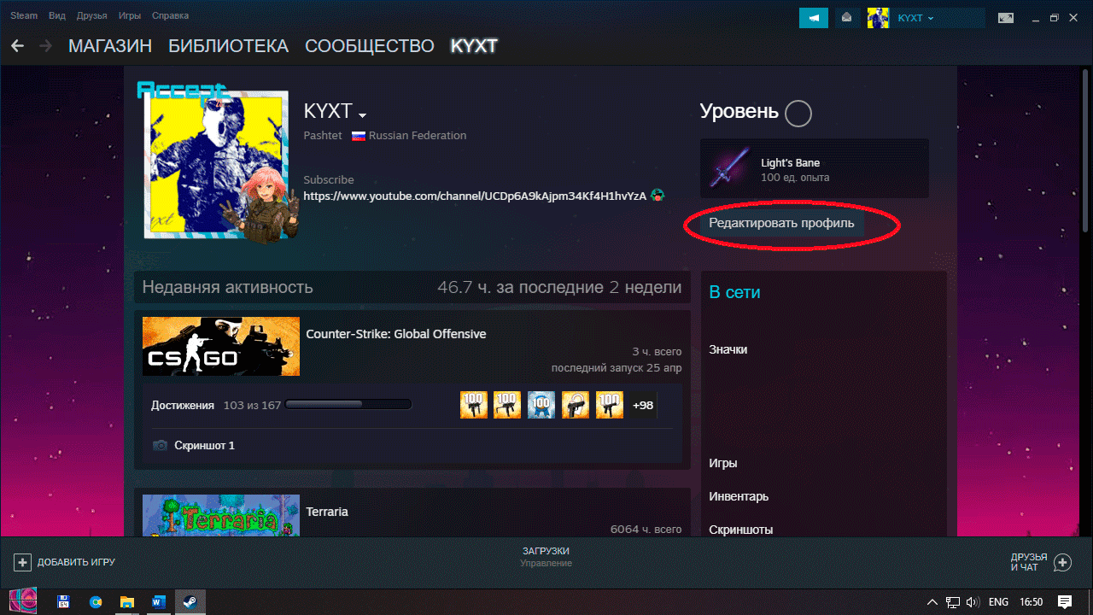Click the KYXT avatar in the title bar
This screenshot has height=615, width=1093.
[878, 17]
